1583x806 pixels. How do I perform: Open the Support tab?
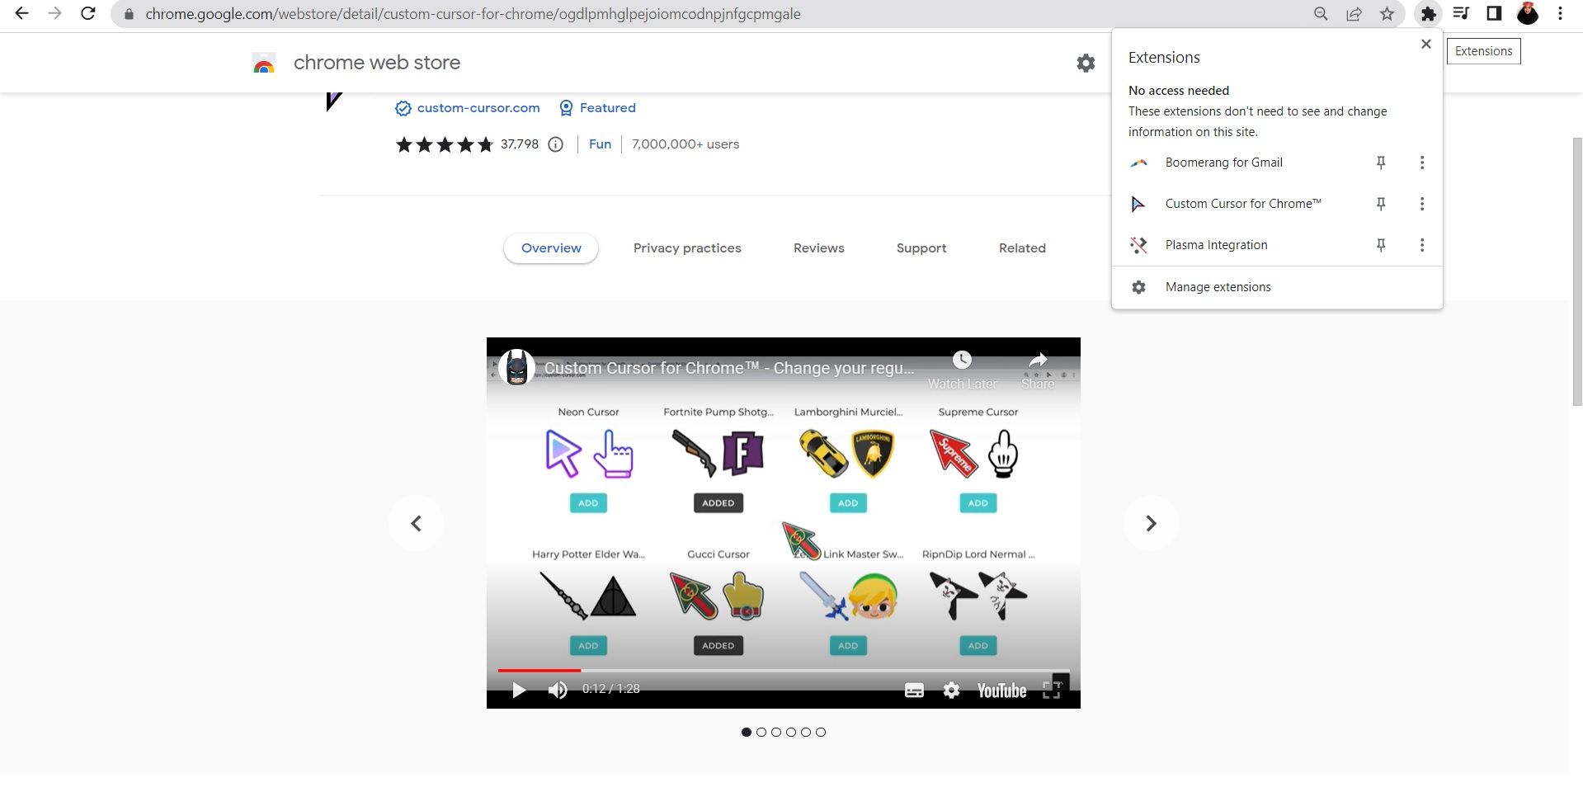pos(921,248)
